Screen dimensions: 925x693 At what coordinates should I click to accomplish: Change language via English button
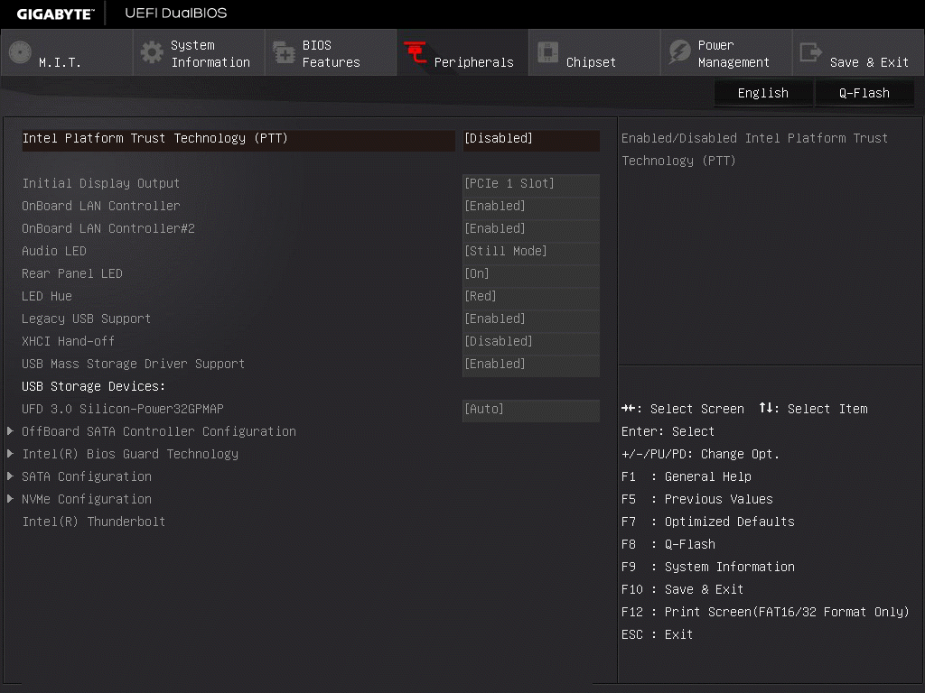tap(762, 93)
